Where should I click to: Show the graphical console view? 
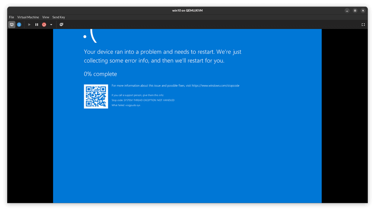12,24
